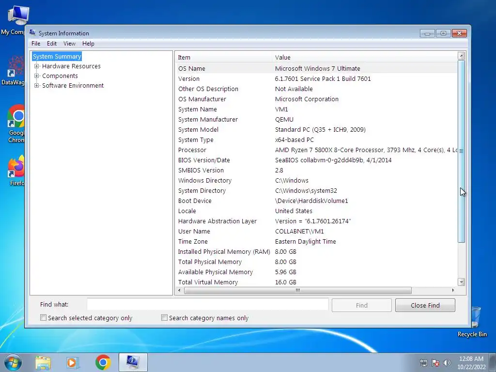The height and width of the screenshot is (372, 496).
Task: Select Hardware Resources tree item
Action: click(x=71, y=66)
